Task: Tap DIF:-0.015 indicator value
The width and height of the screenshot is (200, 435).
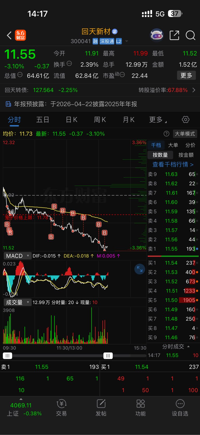Action: pos(47,256)
